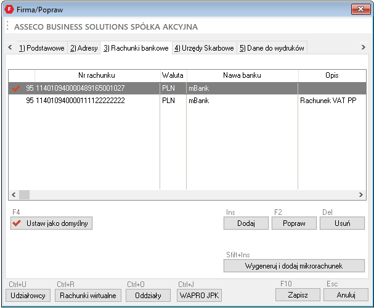Cancel with the Anuluj button

(x=346, y=295)
